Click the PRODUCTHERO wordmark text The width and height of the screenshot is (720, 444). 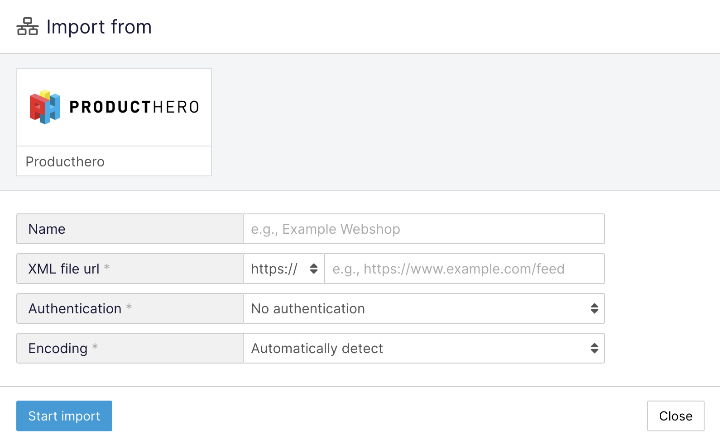coord(134,107)
